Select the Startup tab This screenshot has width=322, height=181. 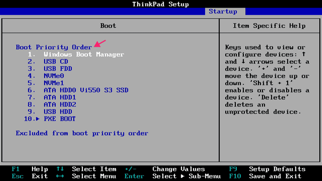pos(225,12)
